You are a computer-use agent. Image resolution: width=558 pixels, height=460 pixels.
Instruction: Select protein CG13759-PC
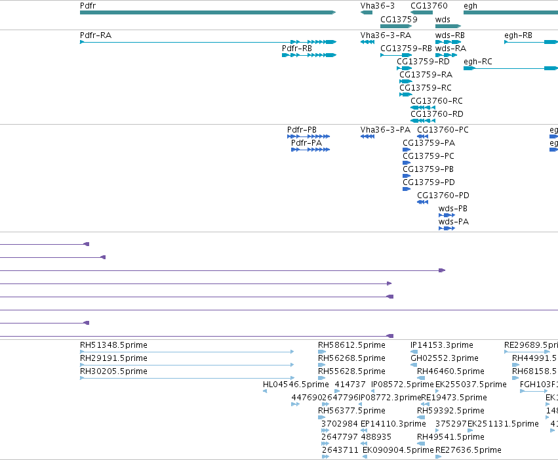tap(407, 163)
